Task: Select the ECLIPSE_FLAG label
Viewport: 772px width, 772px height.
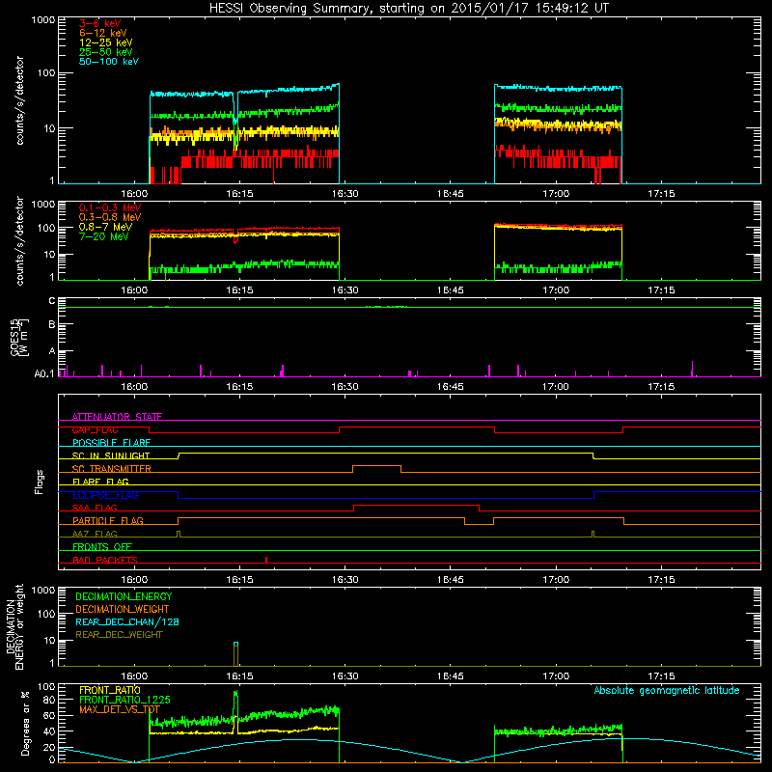Action: pyautogui.click(x=105, y=495)
